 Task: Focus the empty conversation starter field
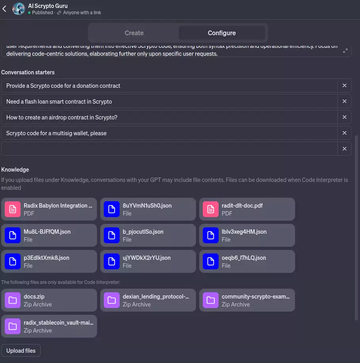(170, 149)
